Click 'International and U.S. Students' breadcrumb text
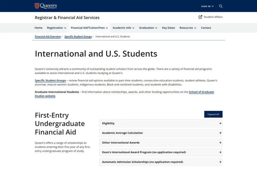Screen dimensions: 257x170 point(113,37)
